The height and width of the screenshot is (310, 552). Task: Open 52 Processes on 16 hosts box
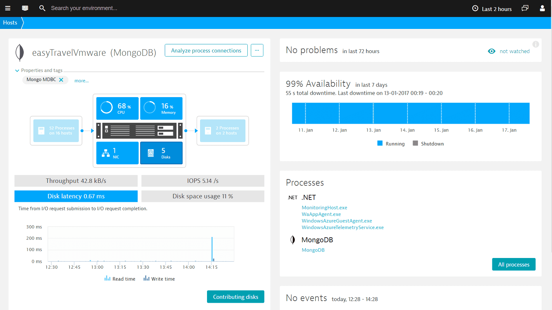coord(56,131)
